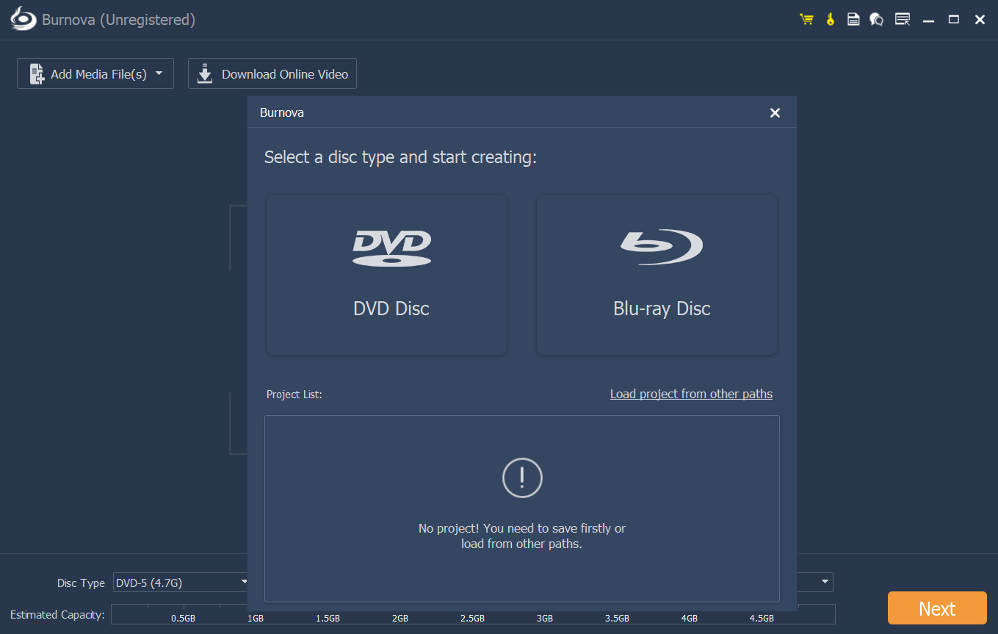Viewport: 998px width, 634px height.
Task: Click the 'Project List:' label
Action: click(294, 395)
